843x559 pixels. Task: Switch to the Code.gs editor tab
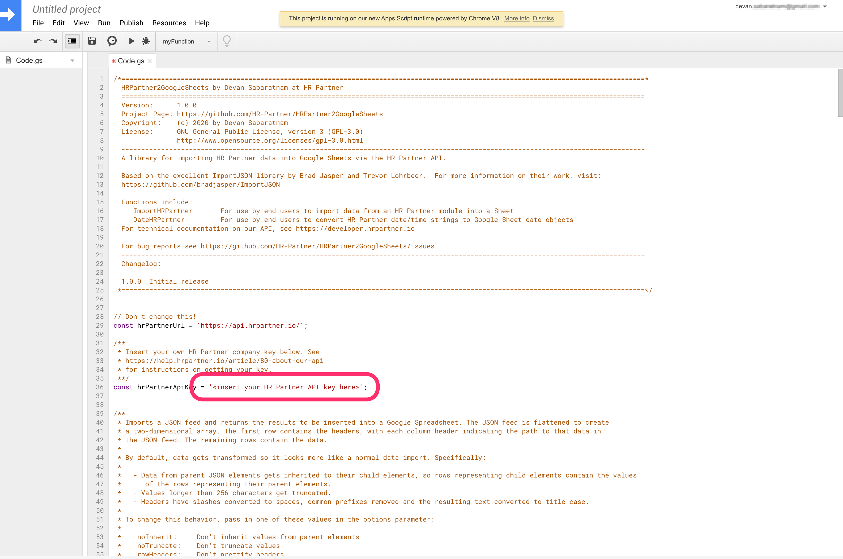[131, 61]
